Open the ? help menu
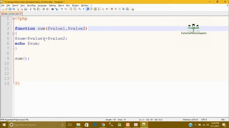Viewport: 229px width, 128px height. point(91,6)
